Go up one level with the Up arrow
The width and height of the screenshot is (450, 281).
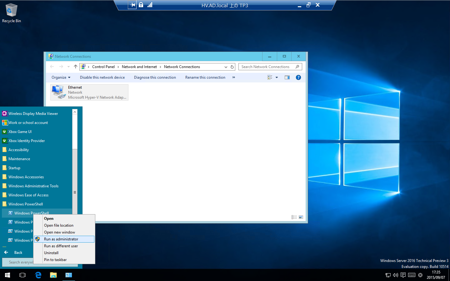pos(75,67)
